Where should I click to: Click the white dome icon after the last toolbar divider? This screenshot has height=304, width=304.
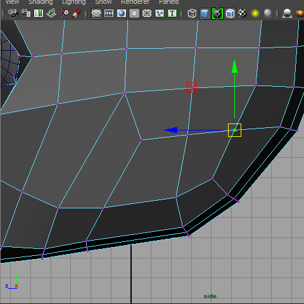[x=287, y=13]
